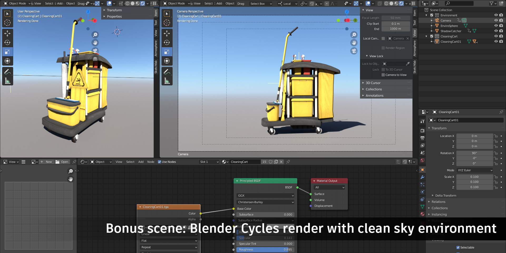Choose the Measure tool in left viewport

pyautogui.click(x=7, y=81)
